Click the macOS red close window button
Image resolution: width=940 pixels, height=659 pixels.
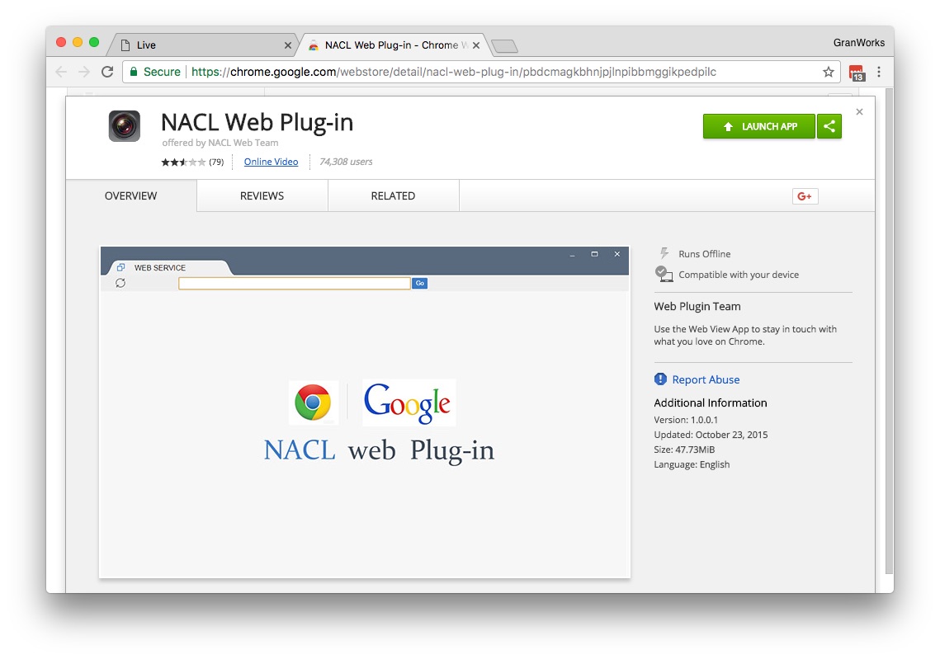[x=60, y=42]
